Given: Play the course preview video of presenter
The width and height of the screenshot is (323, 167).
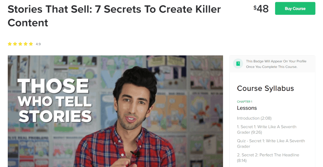Looking at the screenshot, I should (x=115, y=111).
